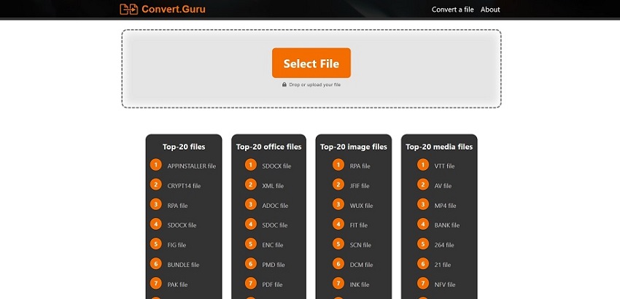Open the About menu item
Image resolution: width=620 pixels, height=299 pixels.
pos(490,9)
